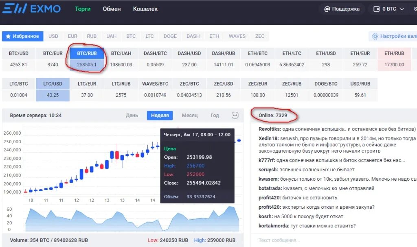Image resolution: width=417 pixels, height=247 pixels.
Task: Switch chart to День period
Action: pyautogui.click(x=132, y=116)
